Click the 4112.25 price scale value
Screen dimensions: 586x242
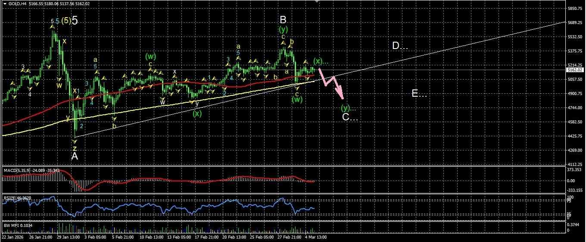point(575,164)
